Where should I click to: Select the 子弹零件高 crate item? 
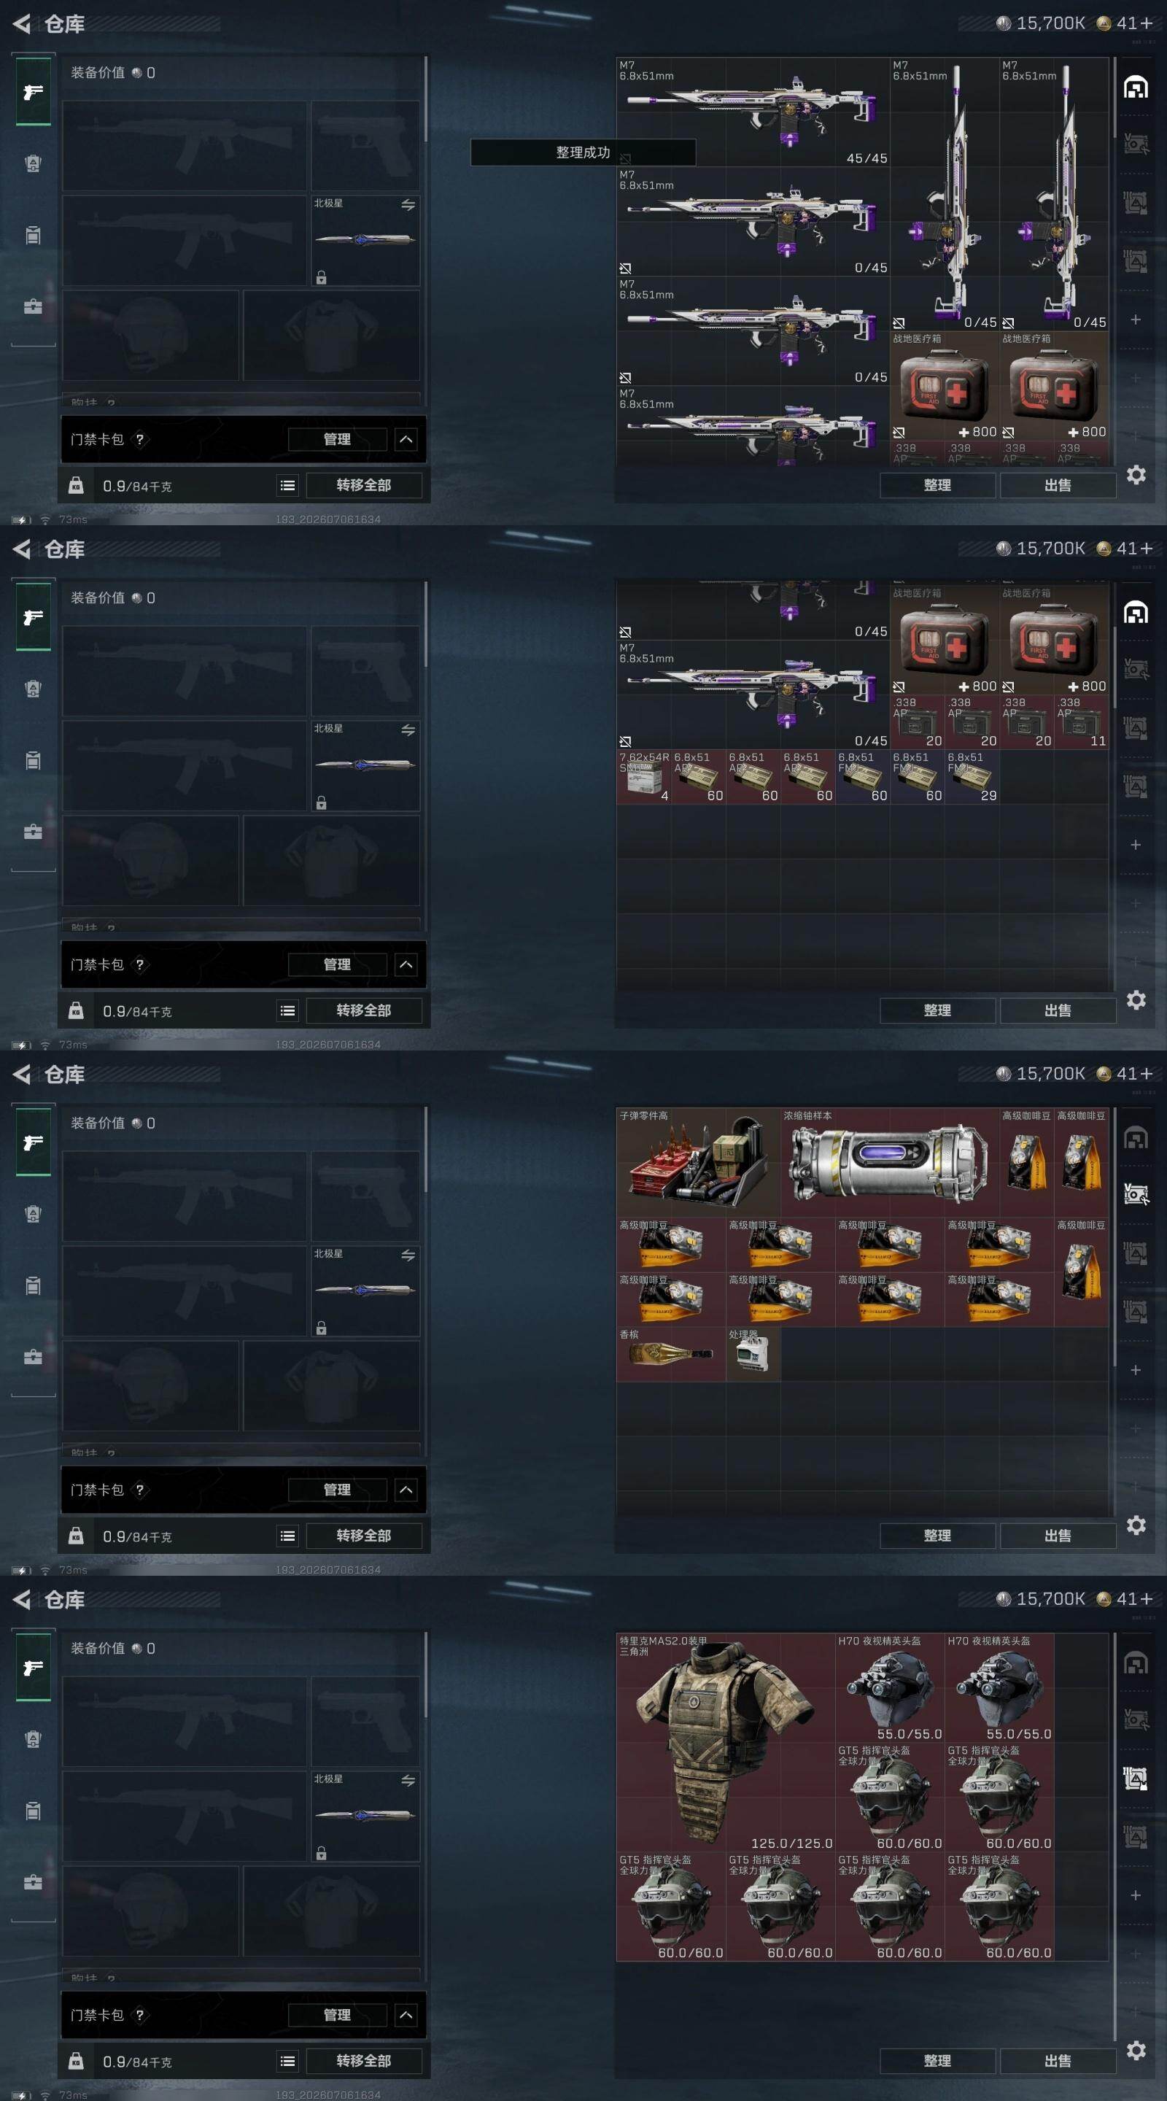(699, 1163)
